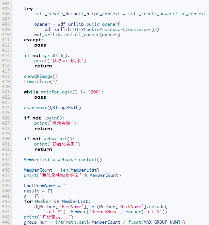Click the string '开始查找...' on line 445
This screenshot has width=209, height=225.
point(55,217)
